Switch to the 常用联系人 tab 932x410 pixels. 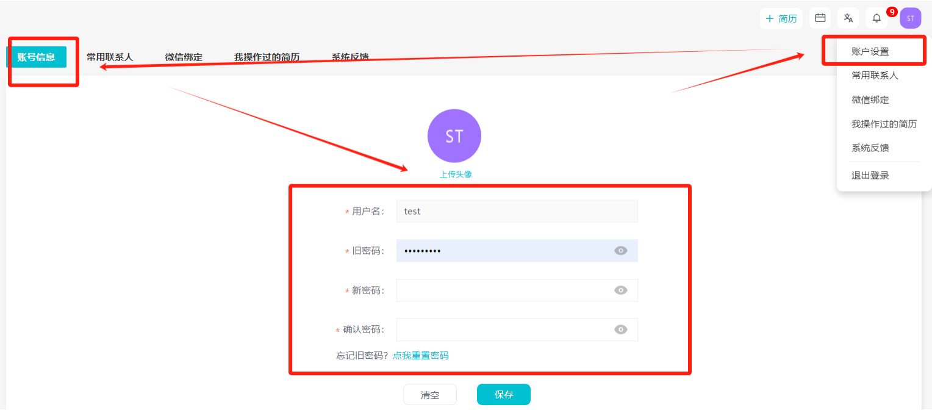(110, 57)
